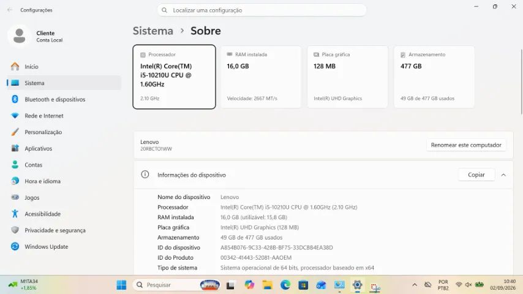Select the Armazenamento card
This screenshot has width=523, height=294.
[x=434, y=77]
